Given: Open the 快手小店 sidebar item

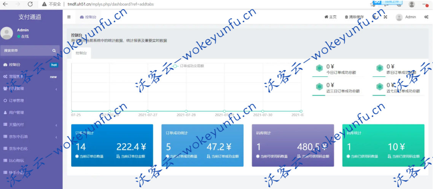Looking at the screenshot, I should tap(31, 172).
